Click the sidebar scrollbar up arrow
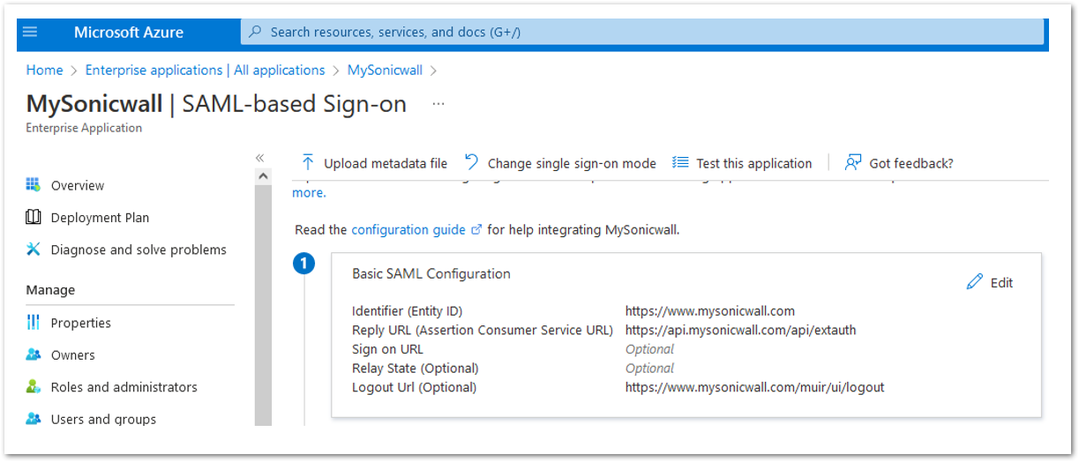 click(x=263, y=176)
